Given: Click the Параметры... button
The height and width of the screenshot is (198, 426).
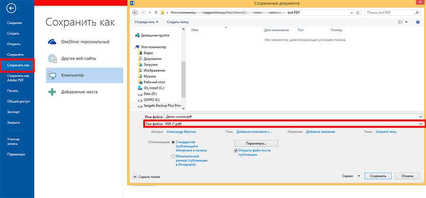Looking at the screenshot, I should click(256, 143).
